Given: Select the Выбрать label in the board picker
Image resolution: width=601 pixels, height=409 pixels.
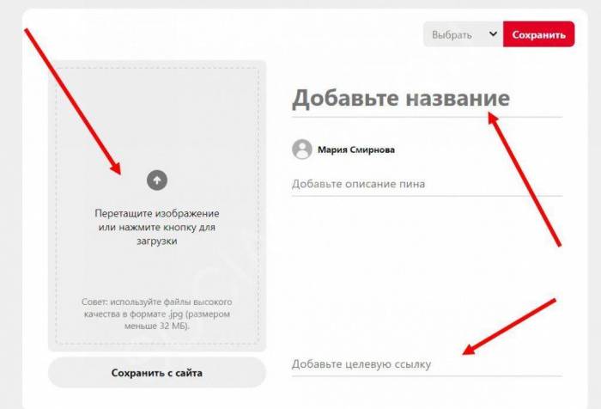Looking at the screenshot, I should (x=452, y=34).
